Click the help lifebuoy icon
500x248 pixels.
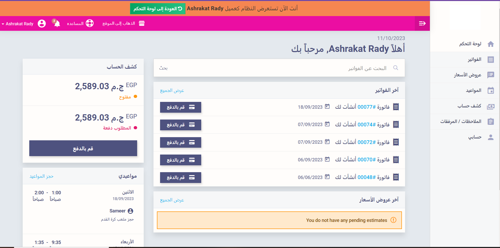click(90, 23)
